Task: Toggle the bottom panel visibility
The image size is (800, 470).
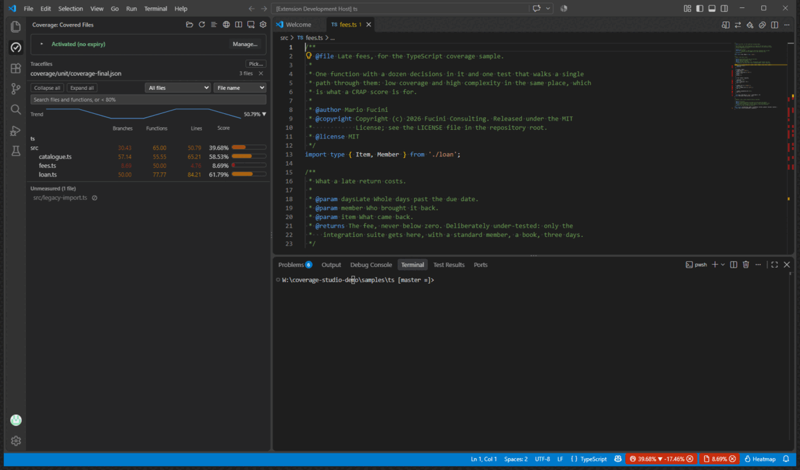Action: (x=712, y=9)
